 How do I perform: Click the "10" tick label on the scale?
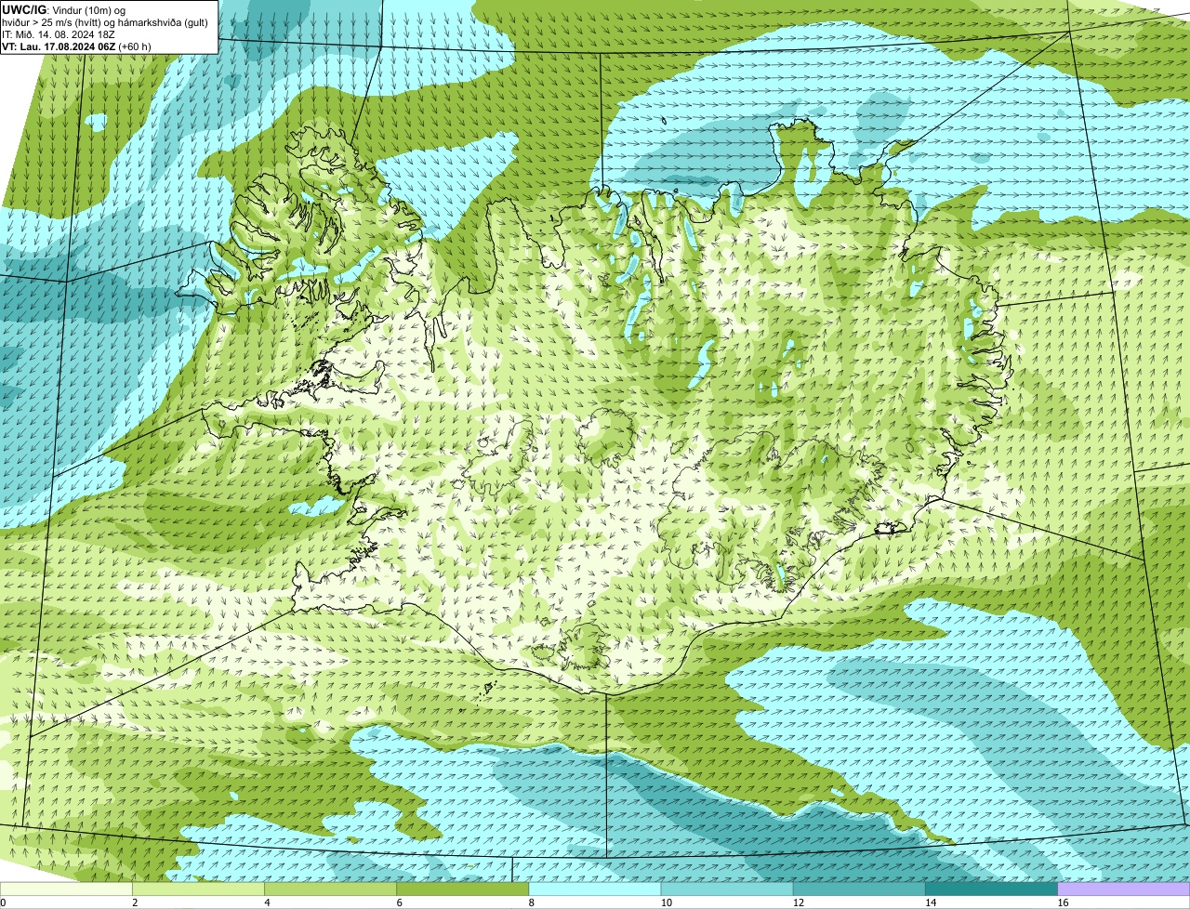[666, 902]
